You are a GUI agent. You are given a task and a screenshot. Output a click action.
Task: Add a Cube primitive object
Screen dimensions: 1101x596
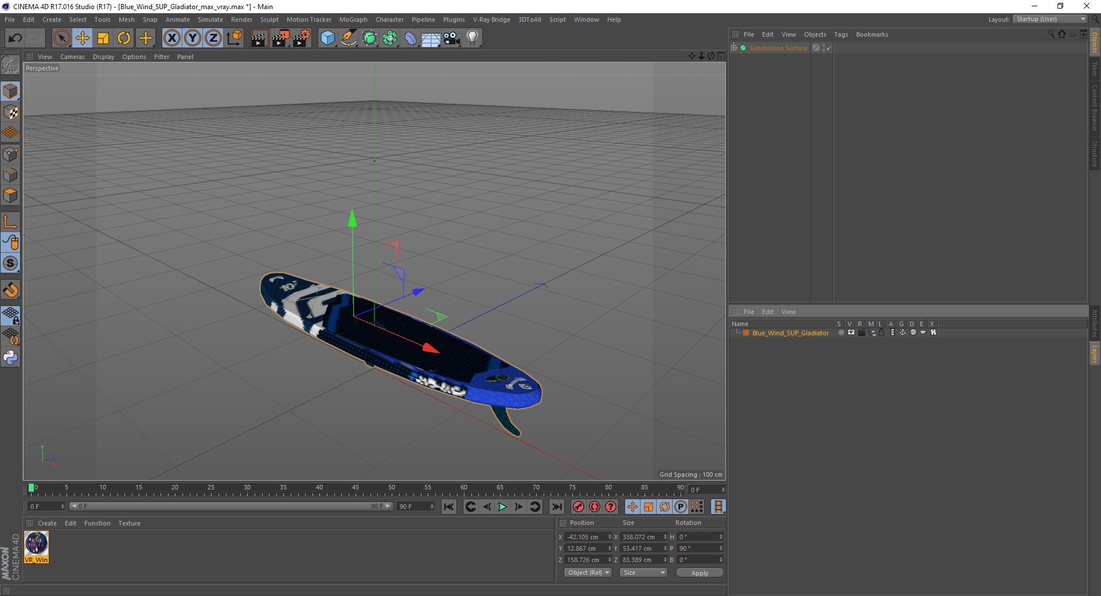[327, 38]
